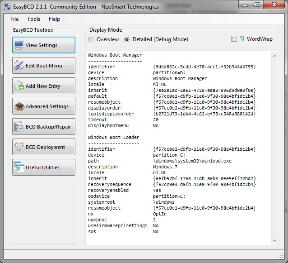Click the 'displaybootmenu' line
Viewport: 288px width, 263px height.
[x=123, y=125]
